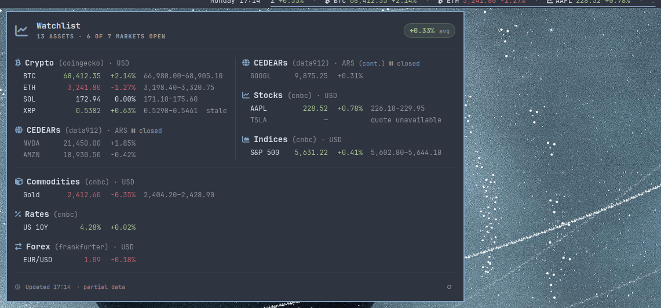Click the exchange arrows icon beside Forex
This screenshot has height=308, width=661.
point(19,247)
